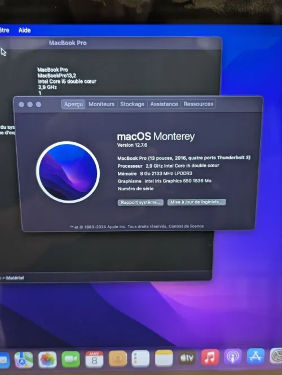Open Mail at the Dock's left edge
Screen dimensions: 282x375
[x=5, y=360]
